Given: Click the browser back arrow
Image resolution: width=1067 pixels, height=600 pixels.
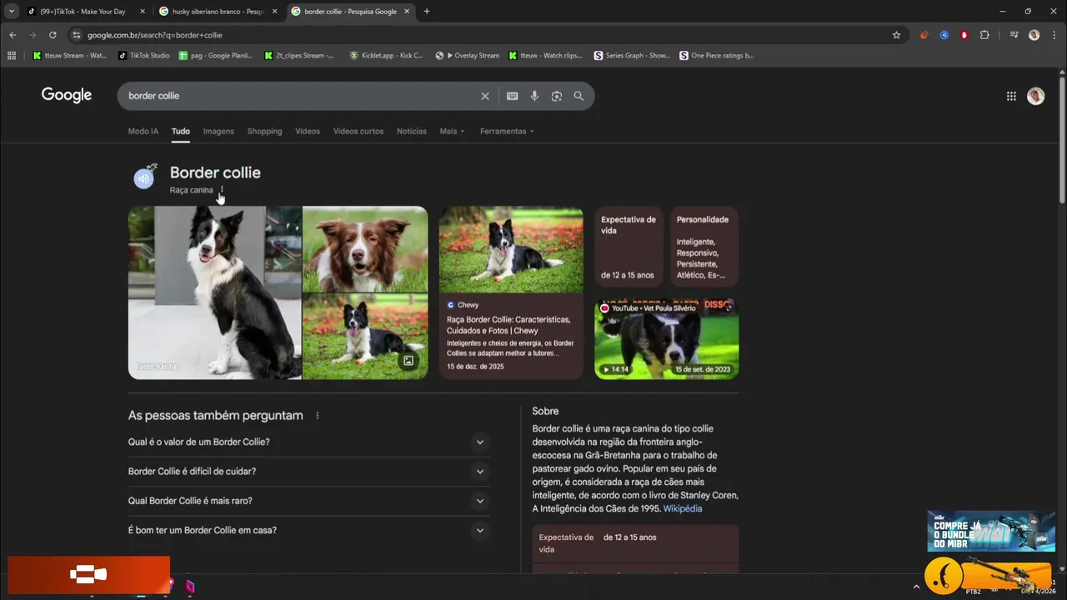Looking at the screenshot, I should (x=13, y=35).
